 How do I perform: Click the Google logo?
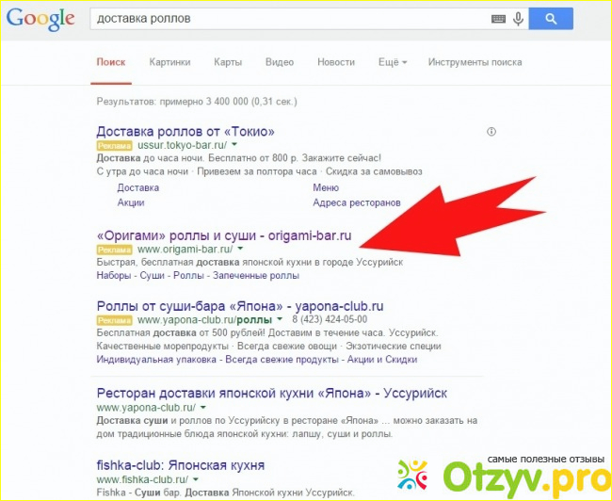pyautogui.click(x=40, y=18)
